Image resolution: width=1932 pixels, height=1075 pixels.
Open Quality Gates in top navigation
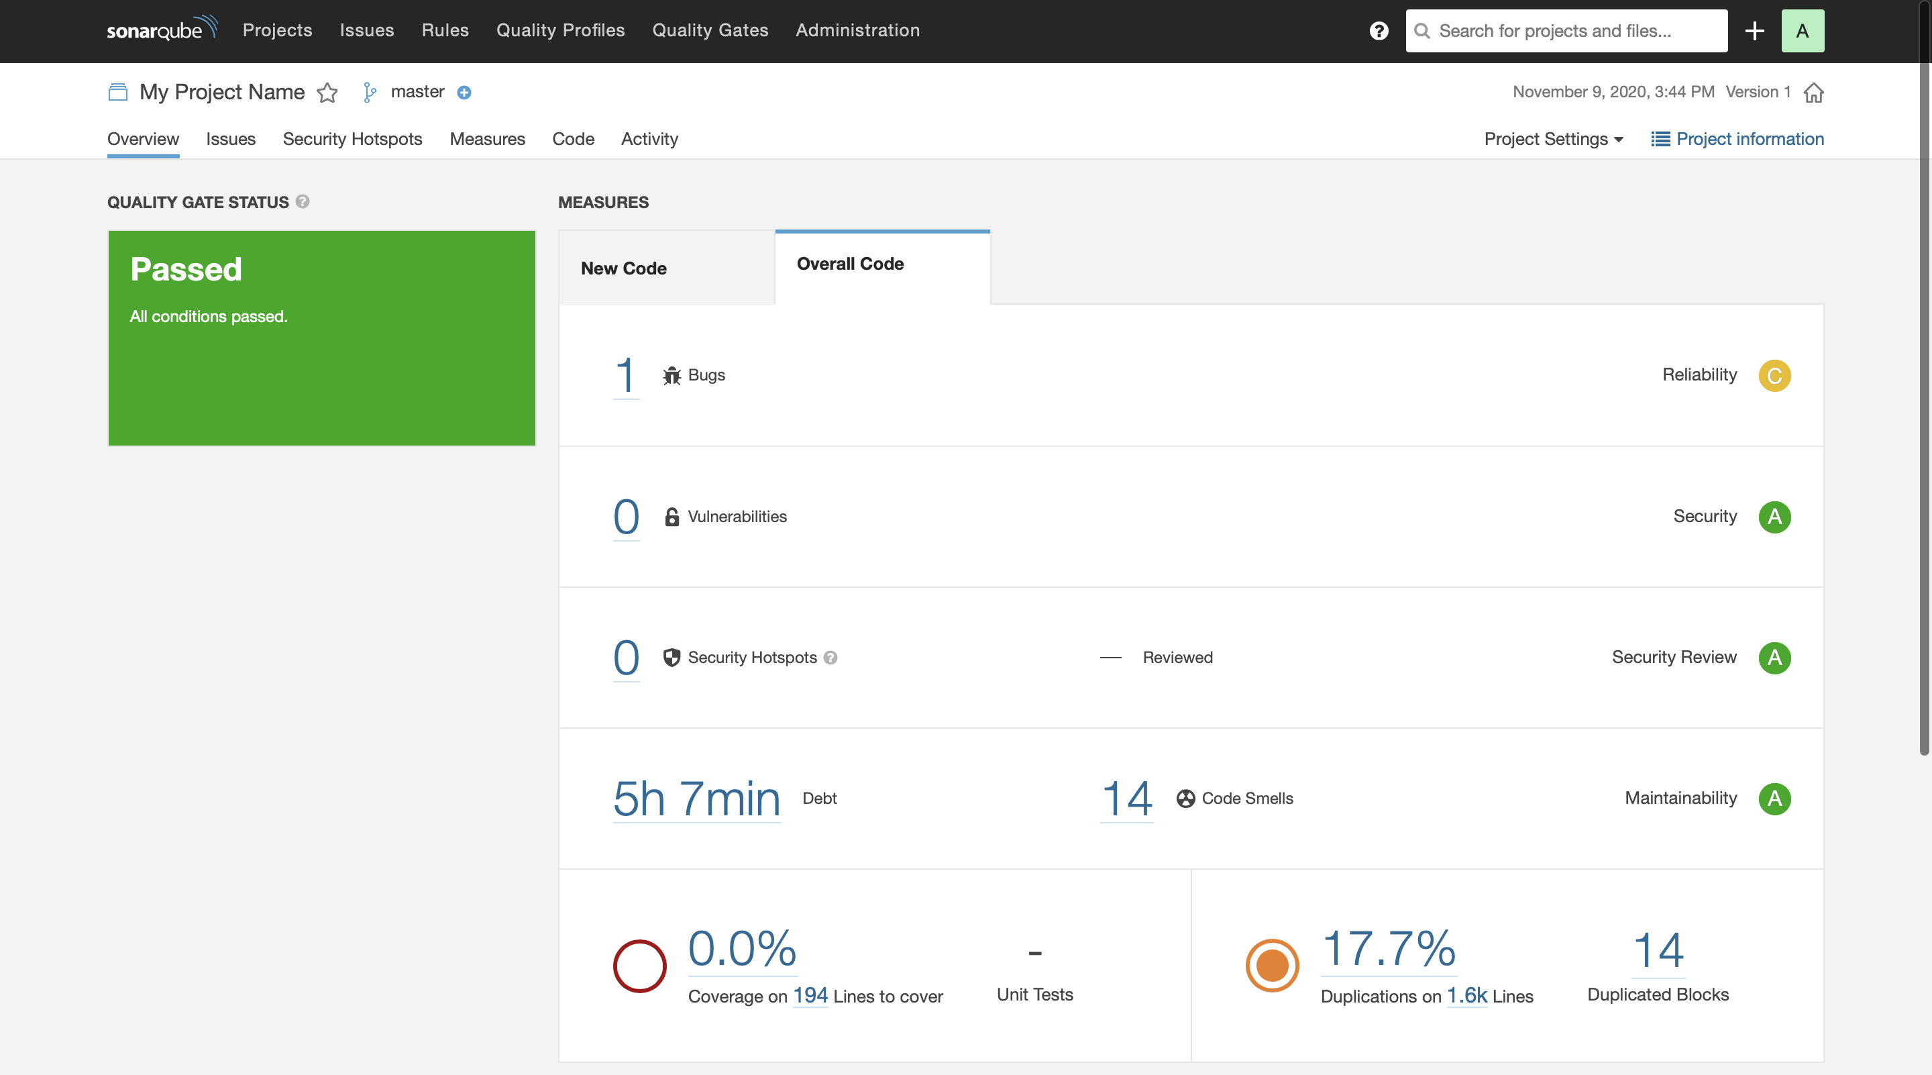pyautogui.click(x=710, y=30)
